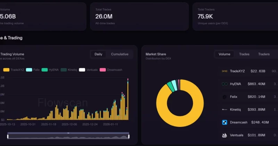278x146 pixels.
Task: Click the Kinetiq legend label
Action: (72, 70)
